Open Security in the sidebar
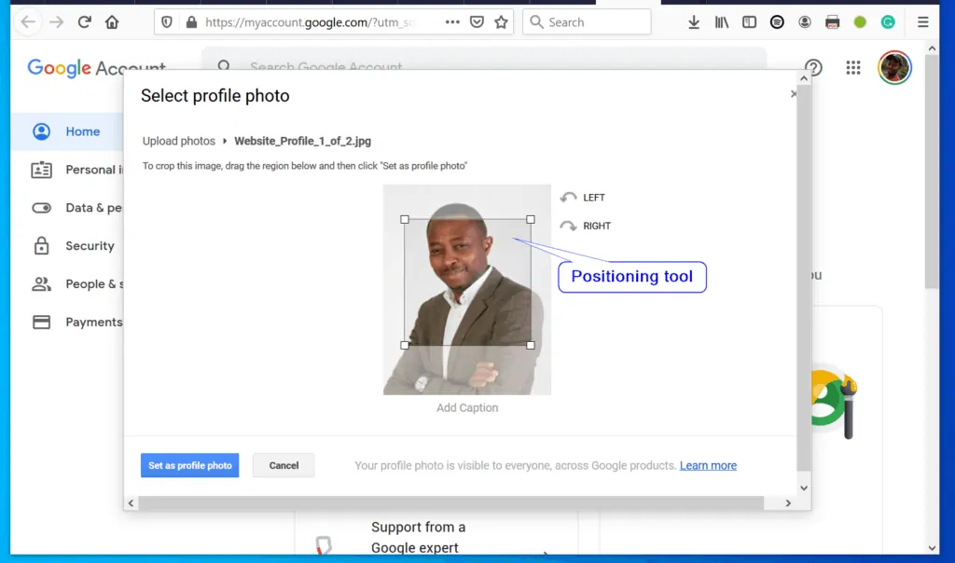955x563 pixels. click(90, 246)
